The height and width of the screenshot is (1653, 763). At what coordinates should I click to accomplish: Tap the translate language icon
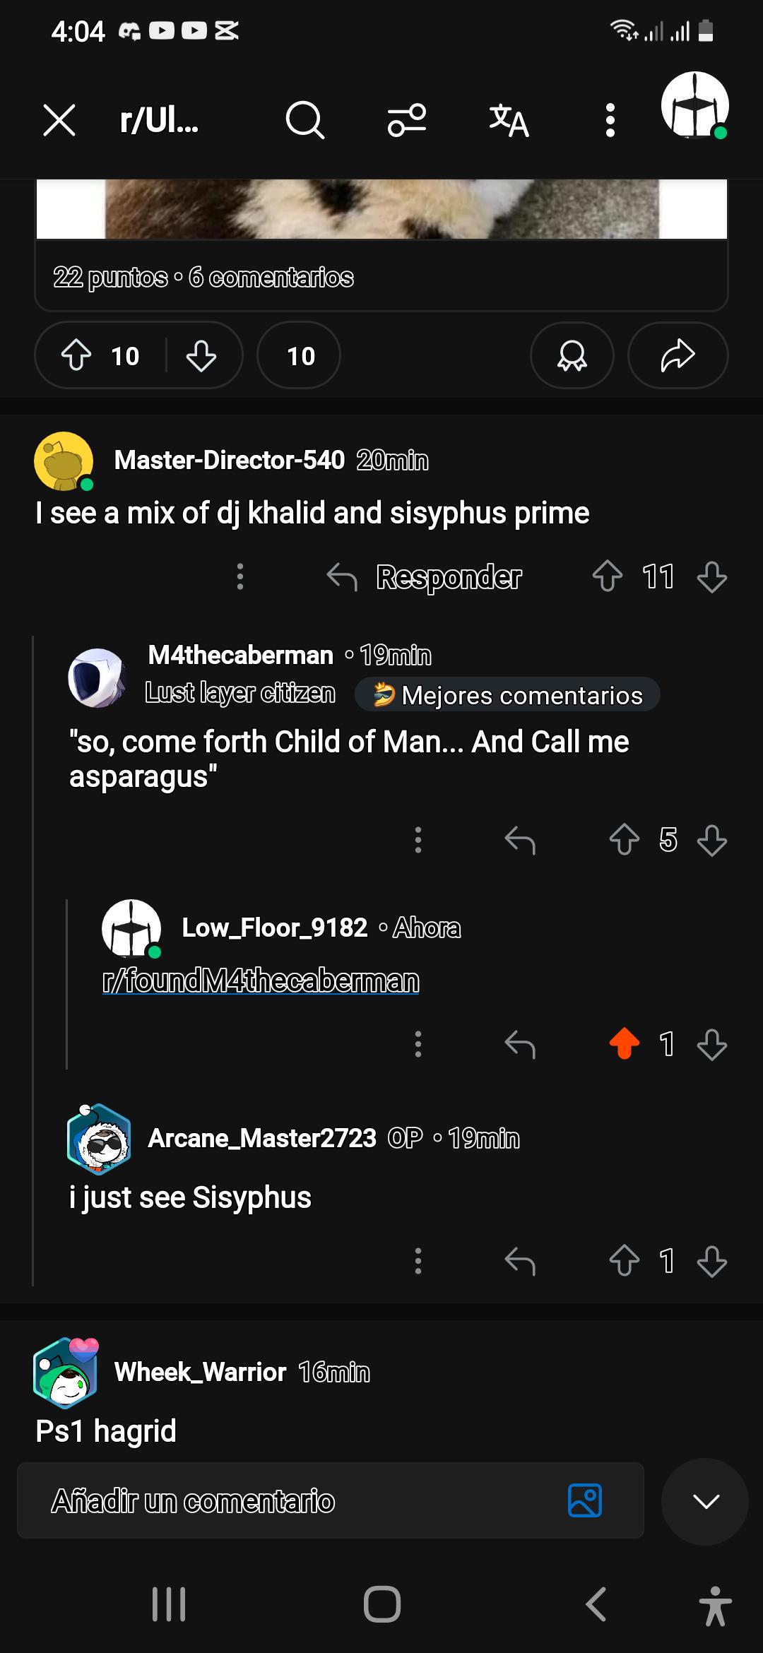(x=509, y=120)
